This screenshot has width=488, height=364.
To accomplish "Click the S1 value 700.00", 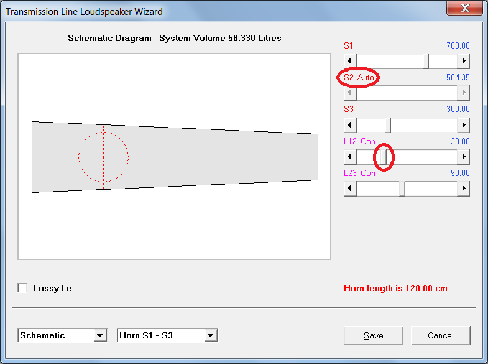I will click(458, 46).
